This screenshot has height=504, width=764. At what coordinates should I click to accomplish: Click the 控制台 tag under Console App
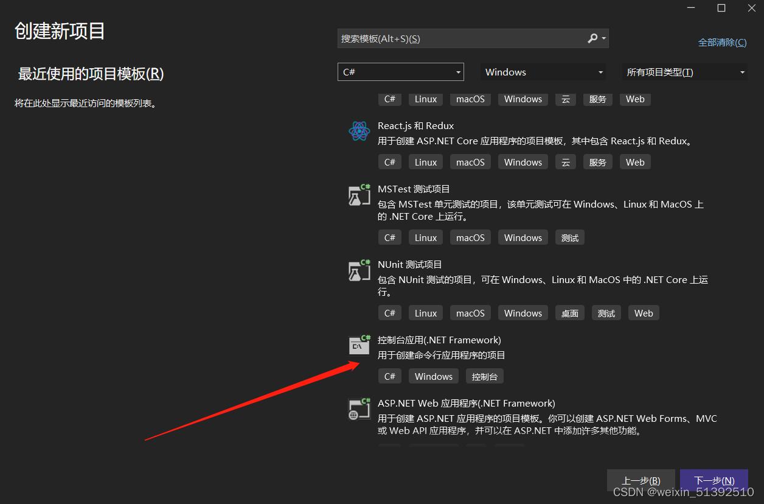coord(485,376)
